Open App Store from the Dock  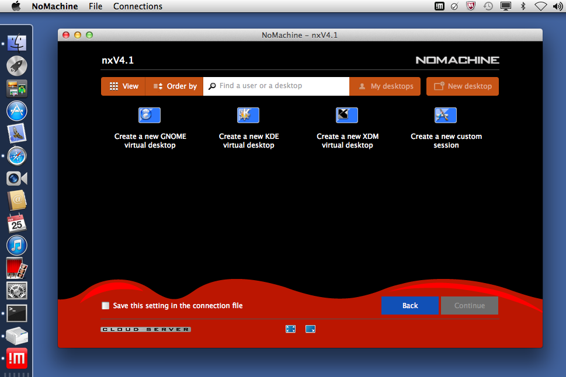(x=16, y=111)
